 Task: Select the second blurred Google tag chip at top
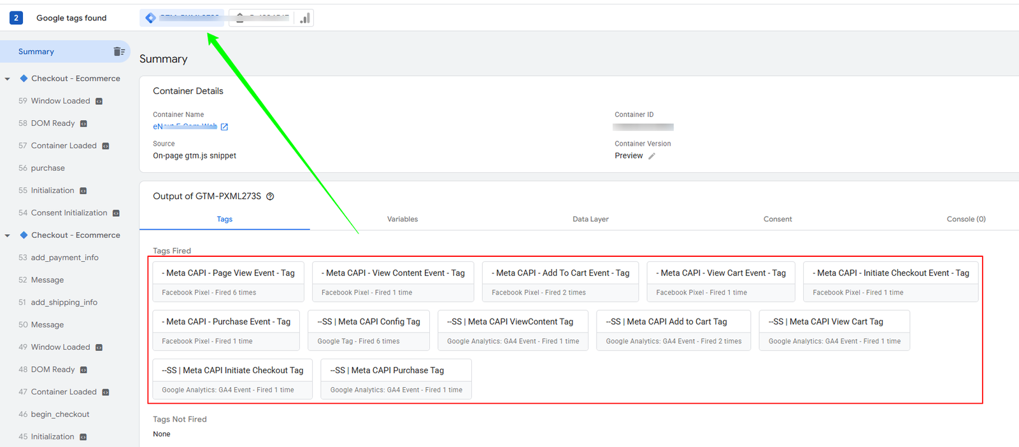tap(262, 18)
